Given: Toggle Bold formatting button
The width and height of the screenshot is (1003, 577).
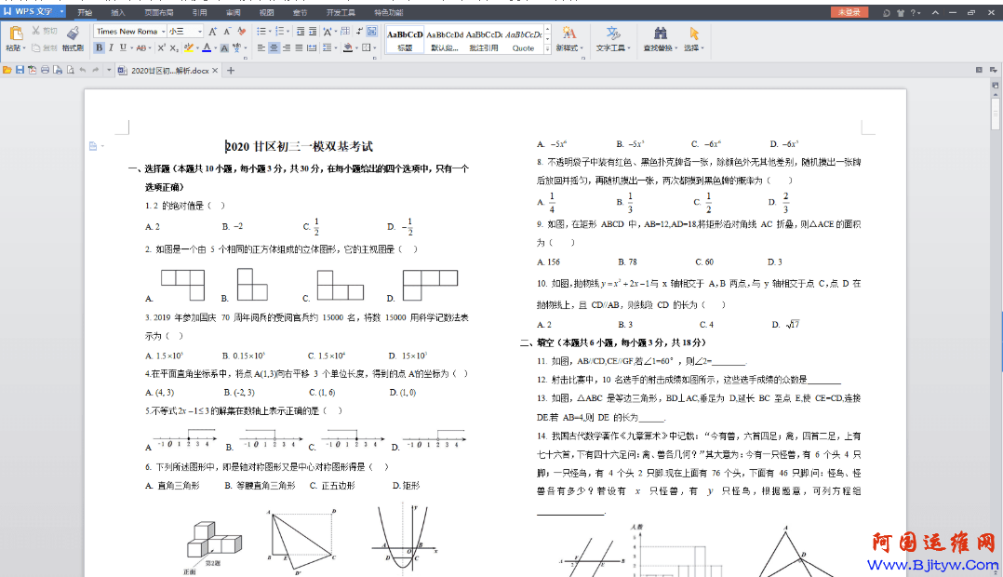Looking at the screenshot, I should [100, 47].
